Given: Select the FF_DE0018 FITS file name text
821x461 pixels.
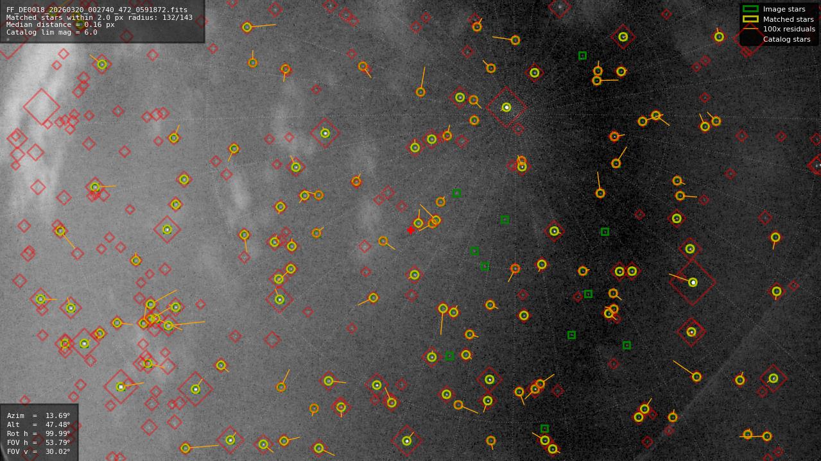Looking at the screenshot, I should [97, 10].
